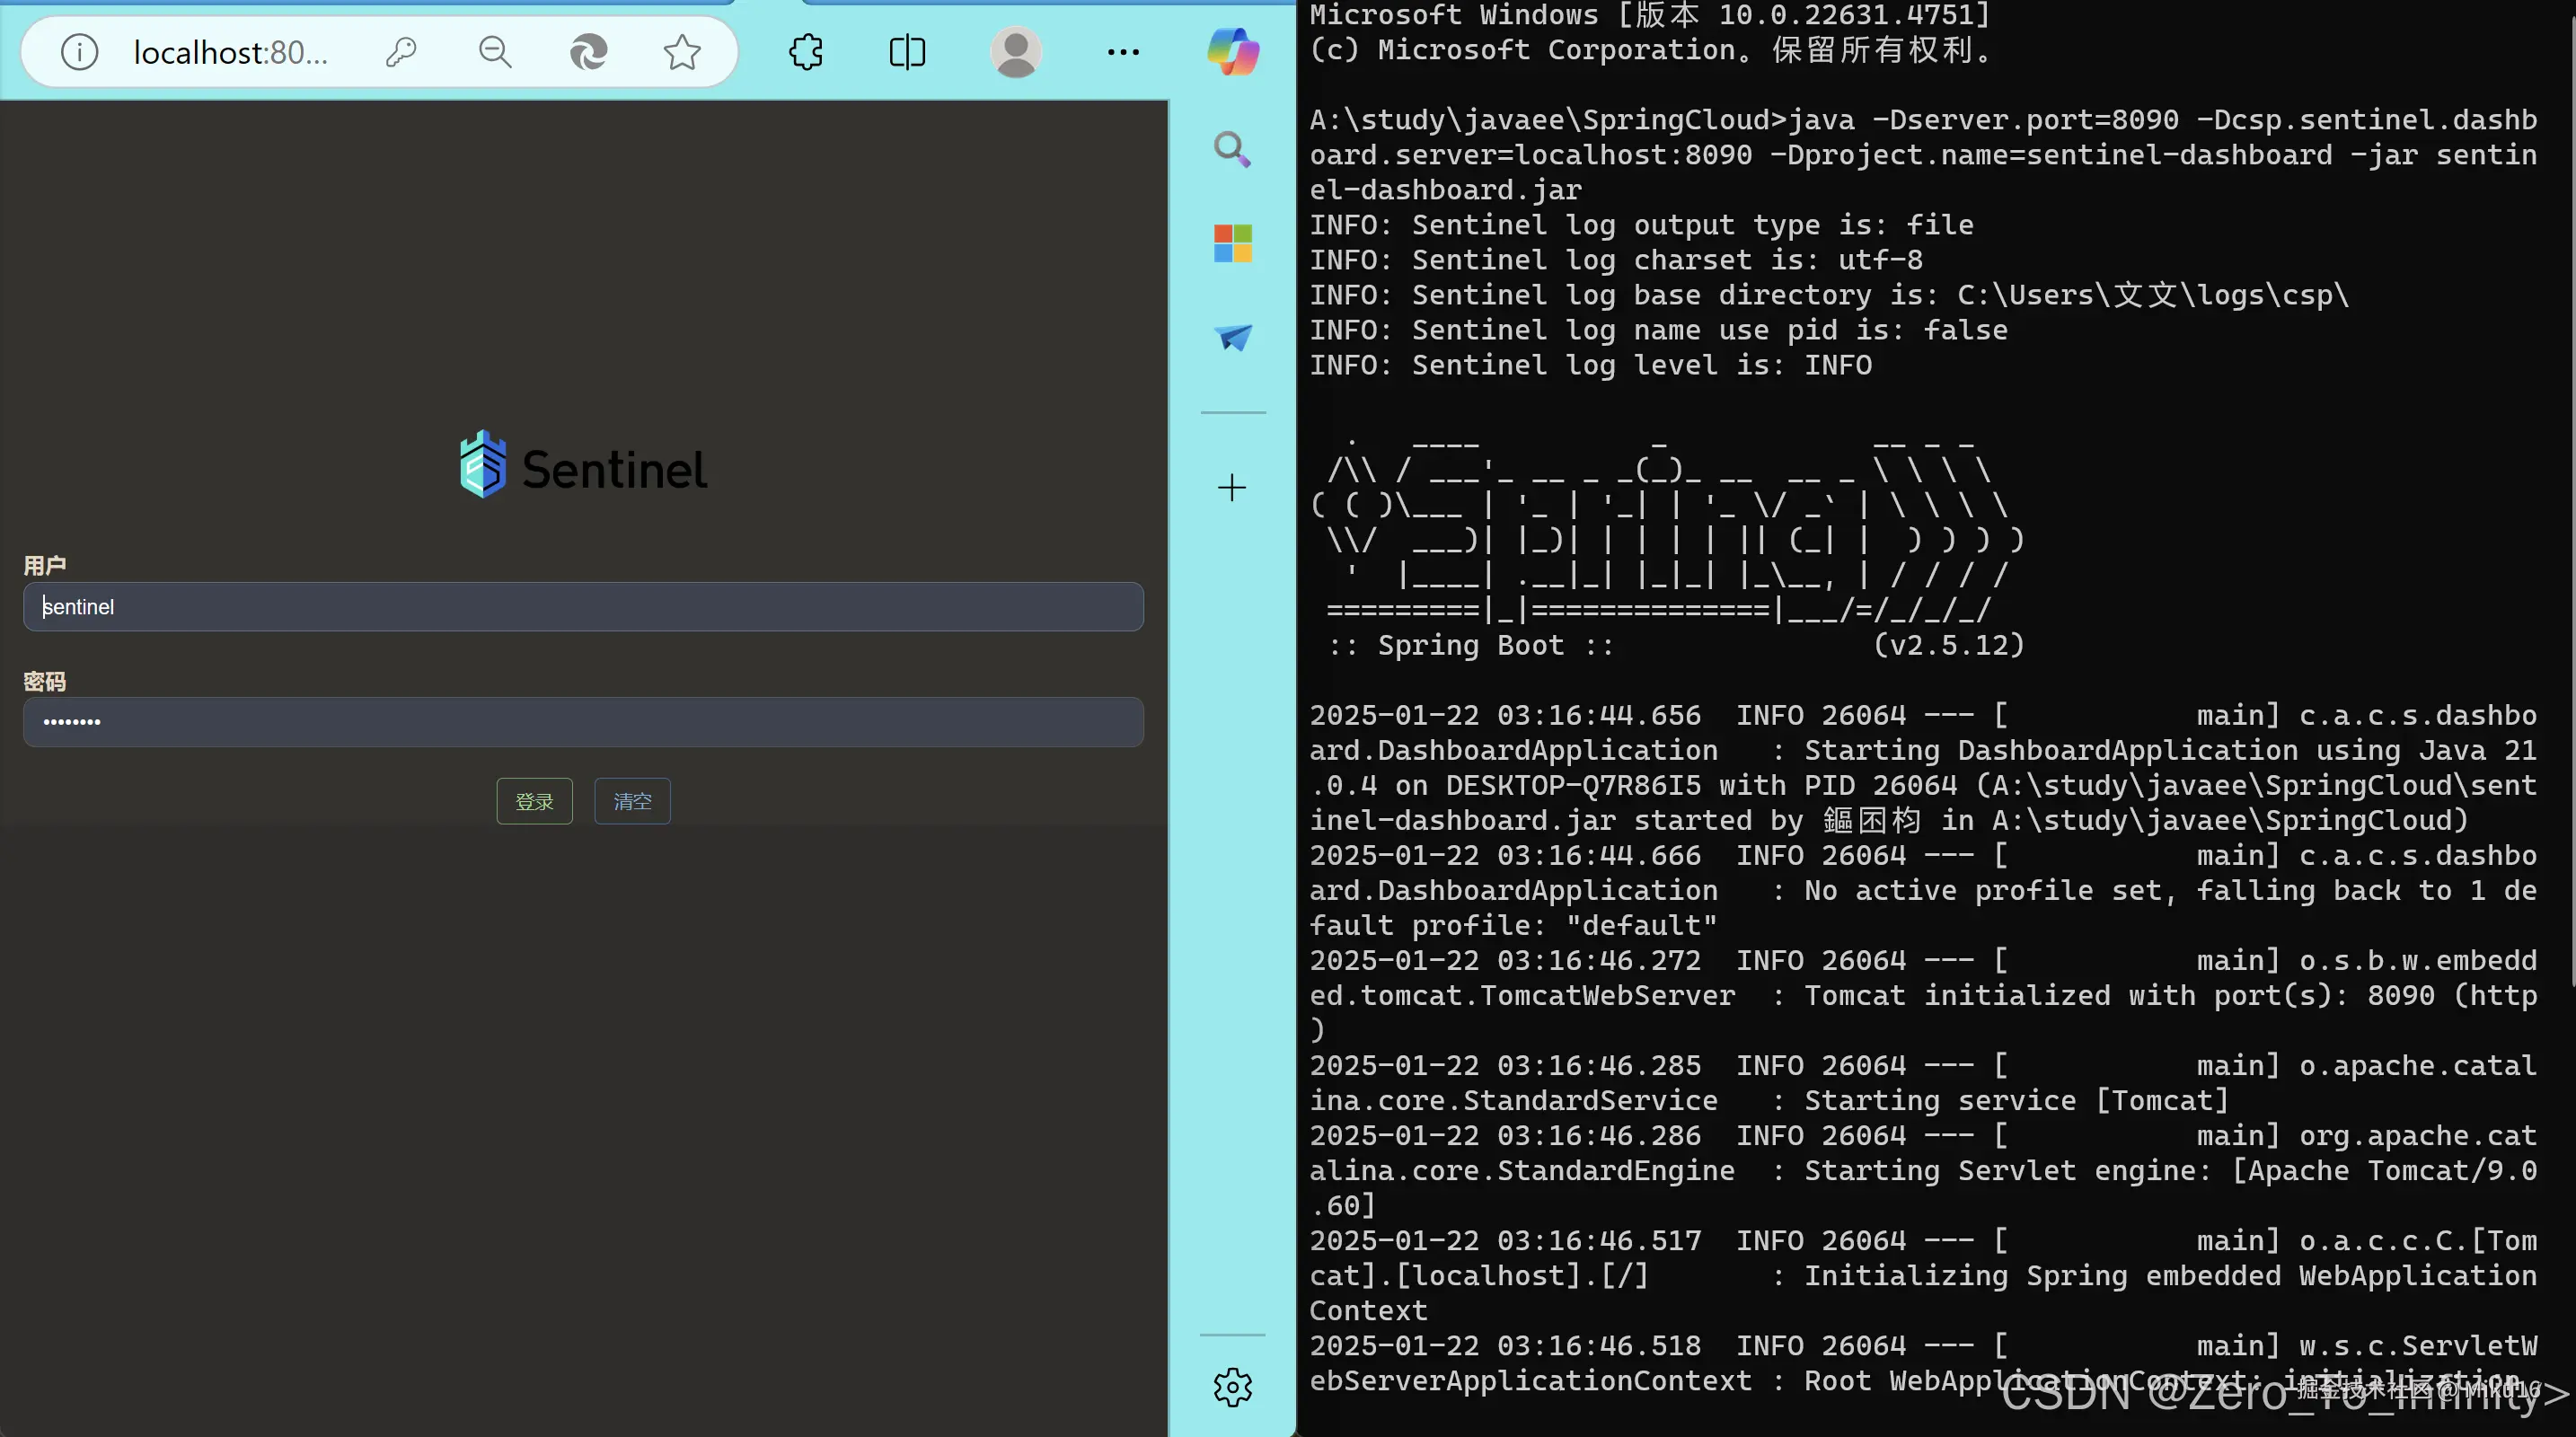2576x1437 pixels.
Task: Open the browser profile avatar
Action: click(1016, 52)
